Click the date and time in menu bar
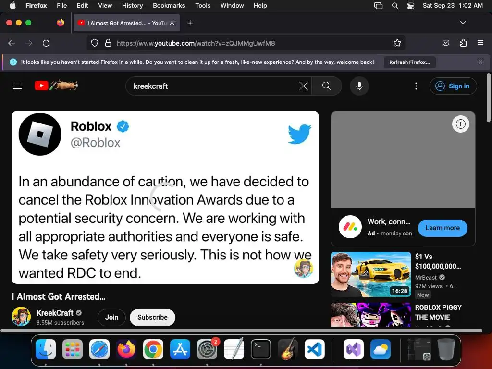Image resolution: width=492 pixels, height=369 pixels. point(453,6)
